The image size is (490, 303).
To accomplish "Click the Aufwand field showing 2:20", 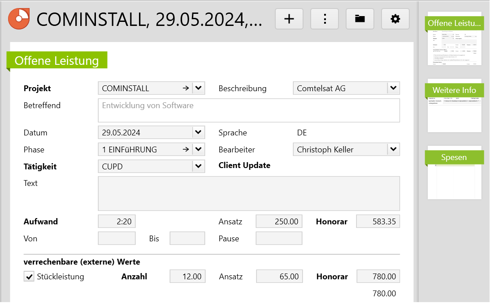I will [117, 222].
